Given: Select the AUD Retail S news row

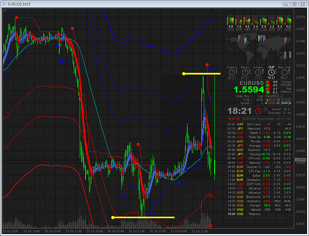Looking at the screenshot, I should pyautogui.click(x=259, y=133).
